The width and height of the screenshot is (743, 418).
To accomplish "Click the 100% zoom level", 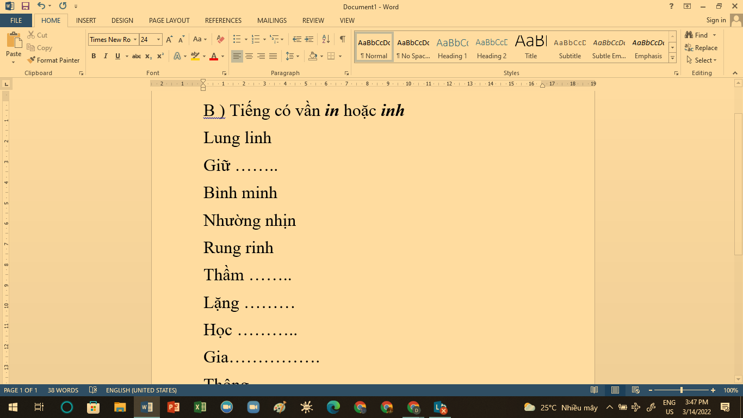I will [x=730, y=390].
